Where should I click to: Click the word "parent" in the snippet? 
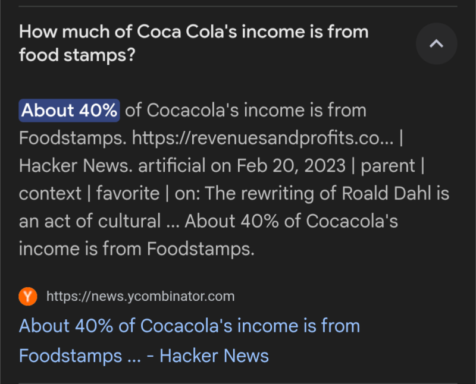click(387, 165)
